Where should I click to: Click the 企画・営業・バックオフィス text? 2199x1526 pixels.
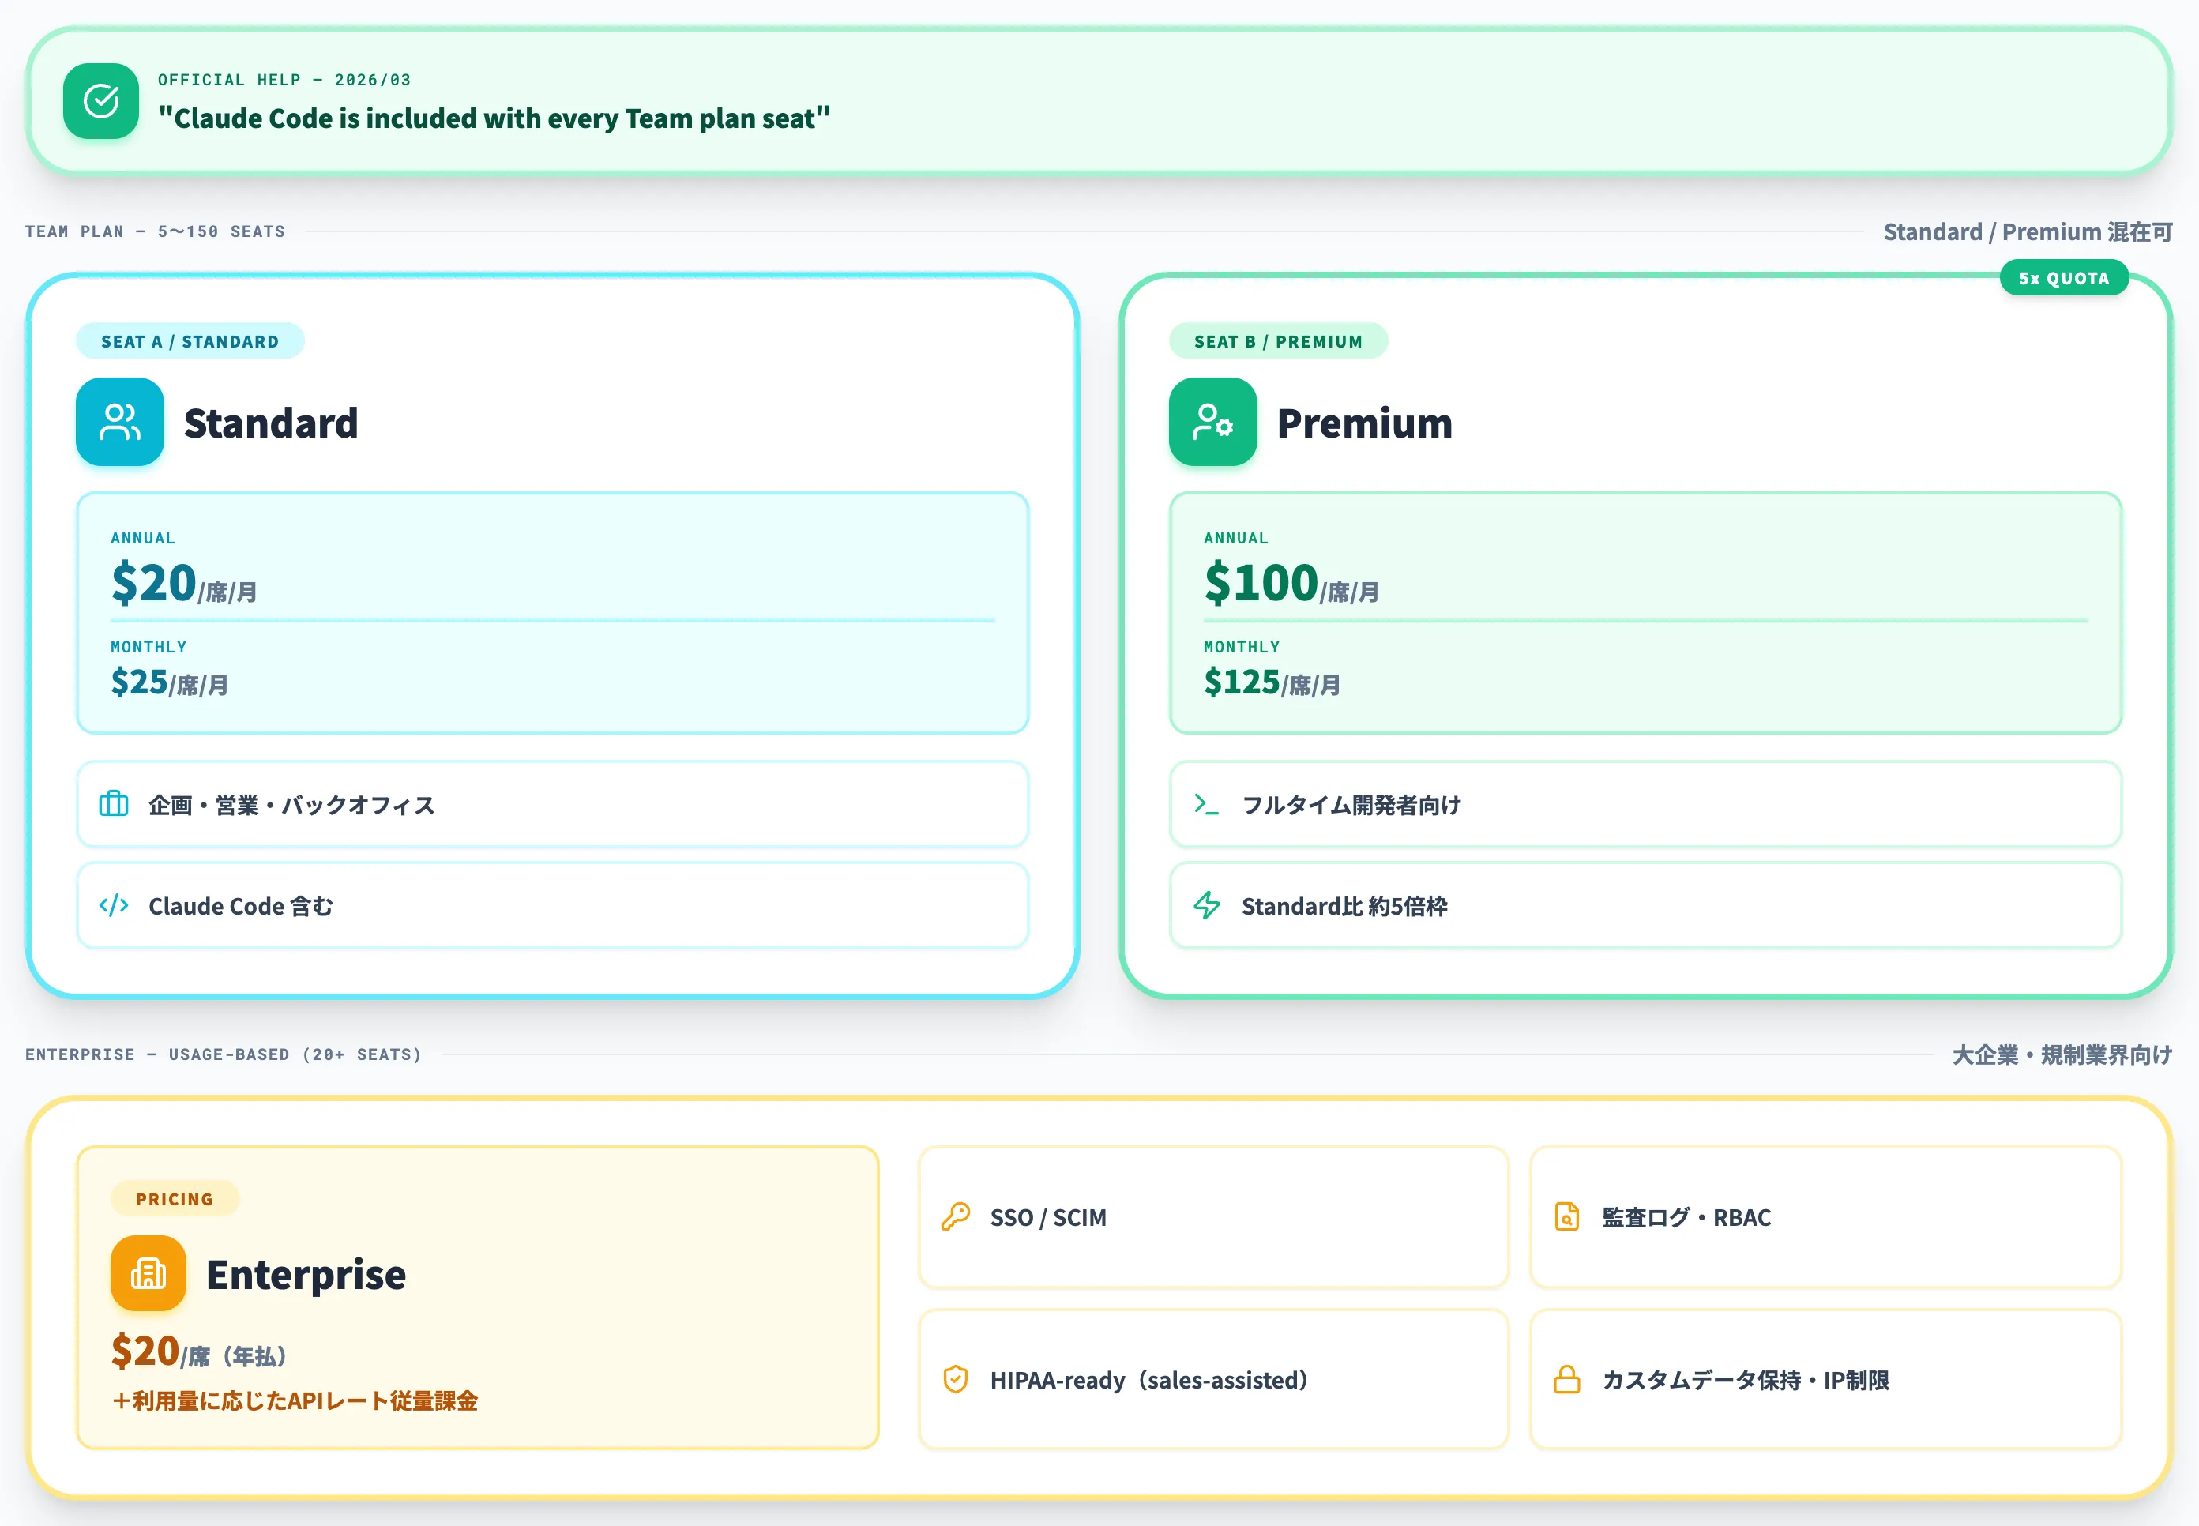291,805
